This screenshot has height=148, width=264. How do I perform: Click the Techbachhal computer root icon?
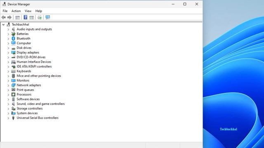[8, 25]
